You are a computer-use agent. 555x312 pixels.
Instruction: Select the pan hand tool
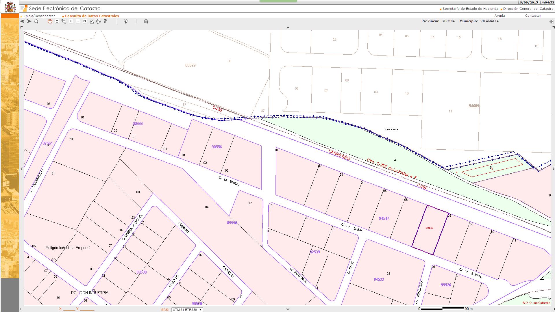click(x=50, y=21)
